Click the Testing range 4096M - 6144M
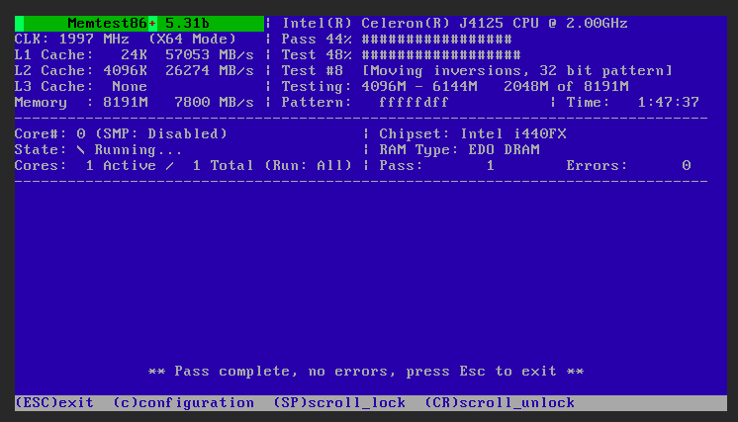The image size is (738, 422). [x=418, y=86]
